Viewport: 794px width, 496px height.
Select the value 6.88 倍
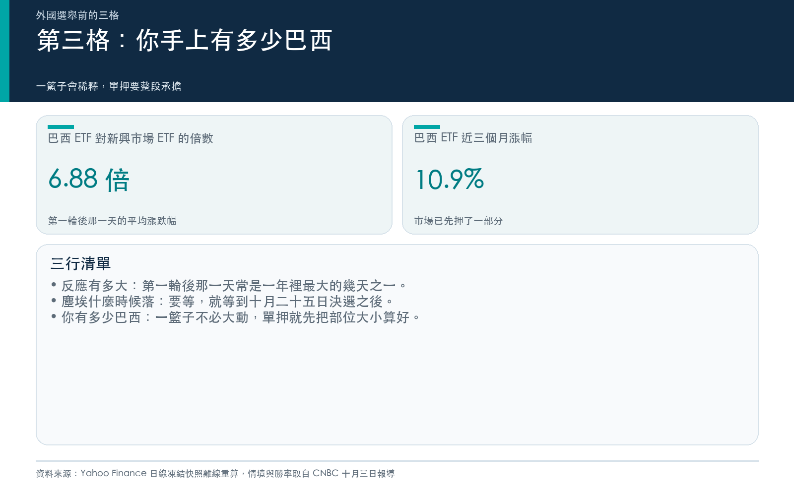(x=89, y=179)
